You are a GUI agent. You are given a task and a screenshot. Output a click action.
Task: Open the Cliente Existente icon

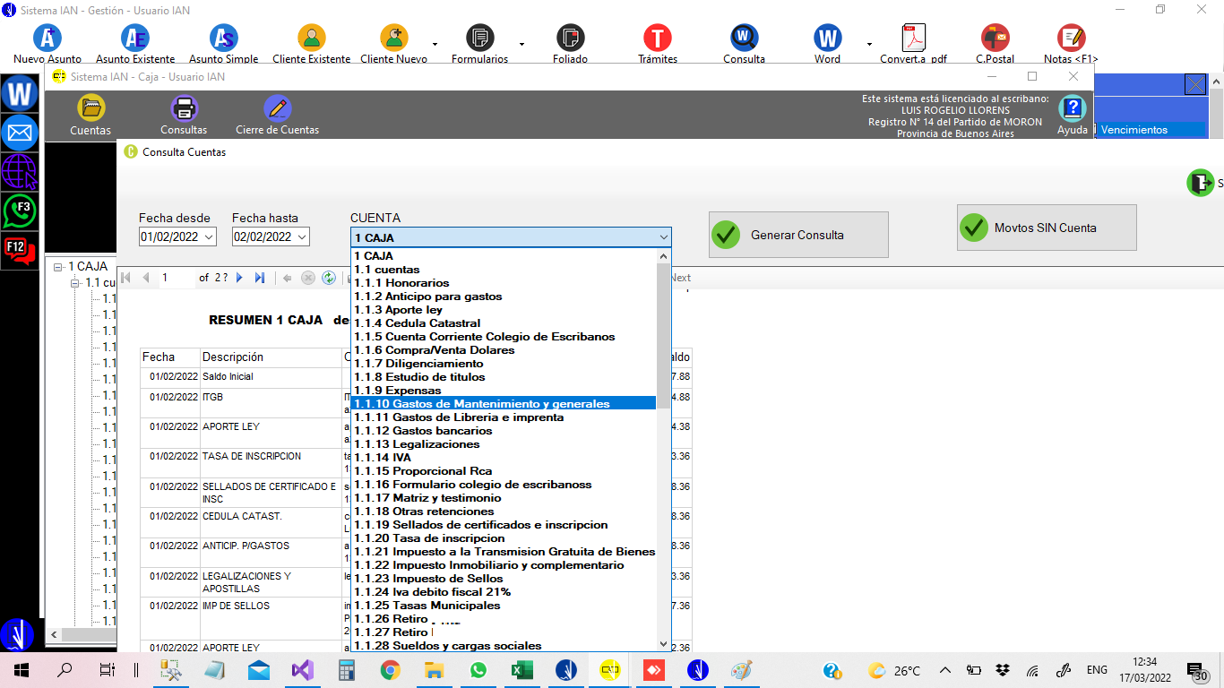(x=311, y=38)
